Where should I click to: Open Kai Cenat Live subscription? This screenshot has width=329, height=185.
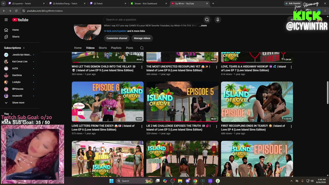pyautogui.click(x=20, y=62)
